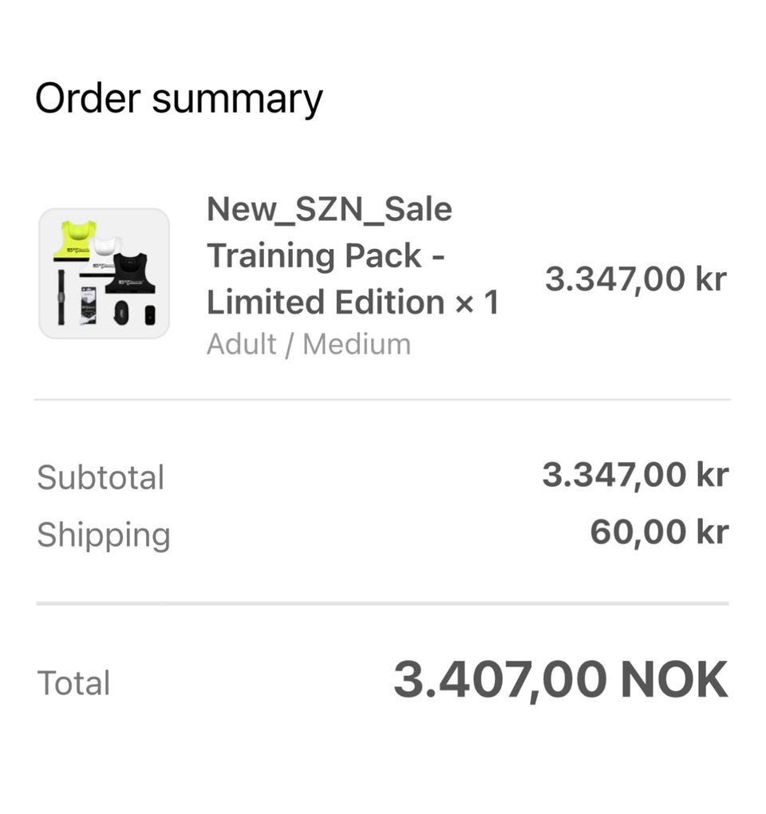Click the Total amount 3.407,00 NOK
Viewport: 766px width, 814px height.
560,681
